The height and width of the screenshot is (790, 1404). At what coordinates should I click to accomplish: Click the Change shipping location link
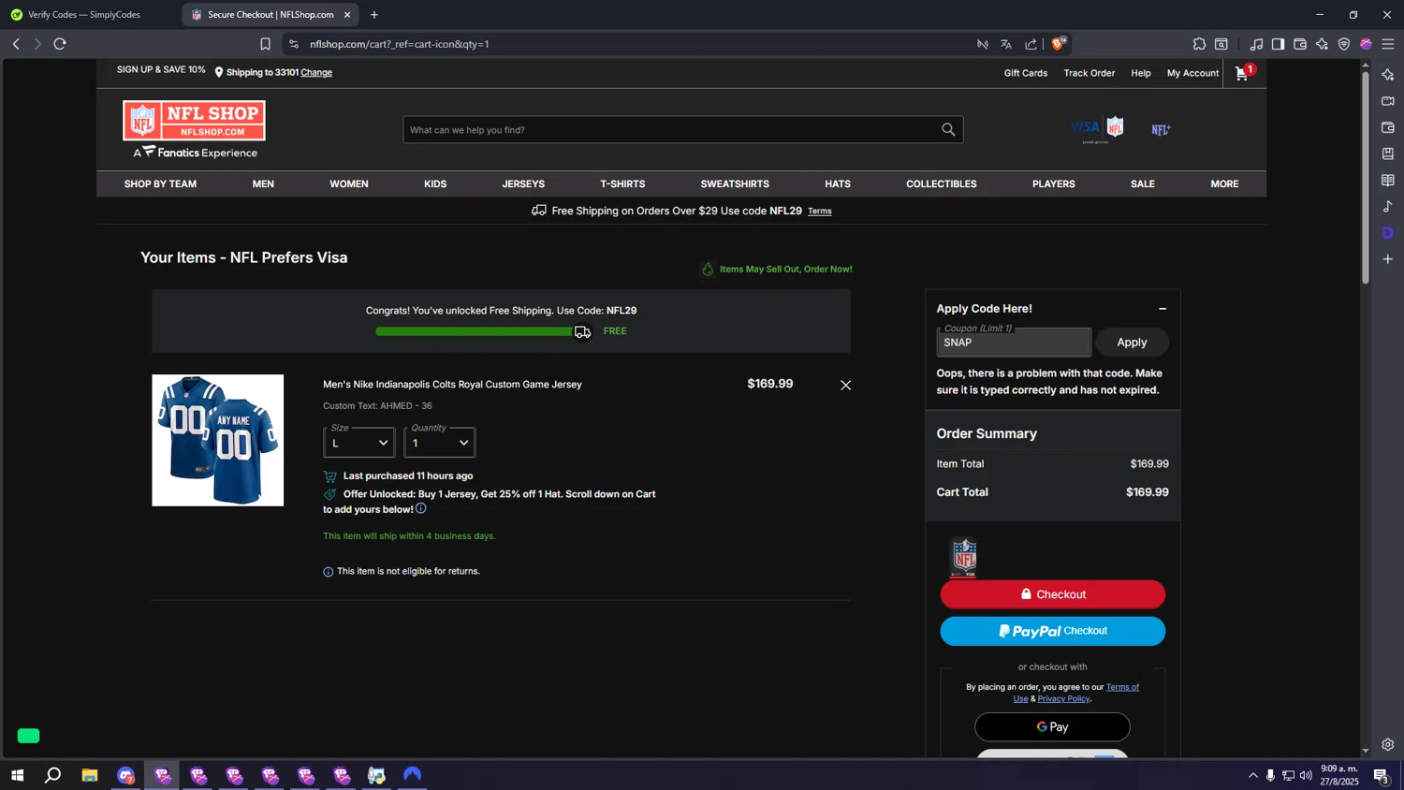click(x=316, y=72)
